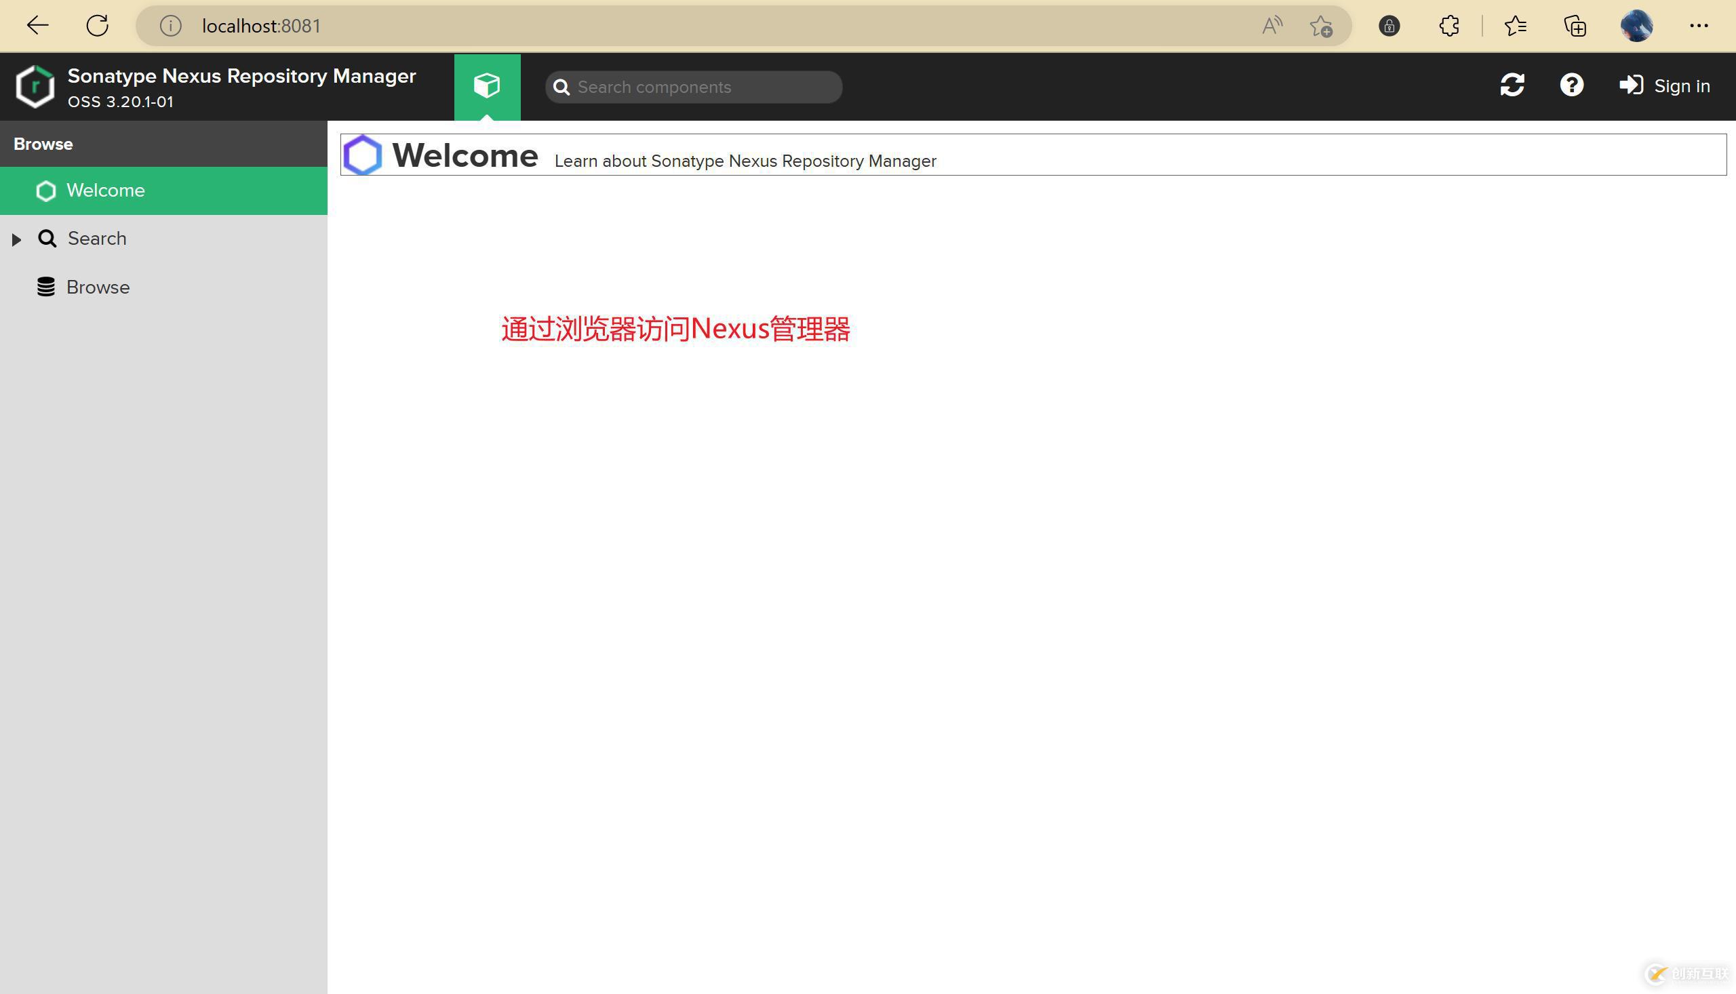Open the favorites list icon
1736x994 pixels.
1515,26
